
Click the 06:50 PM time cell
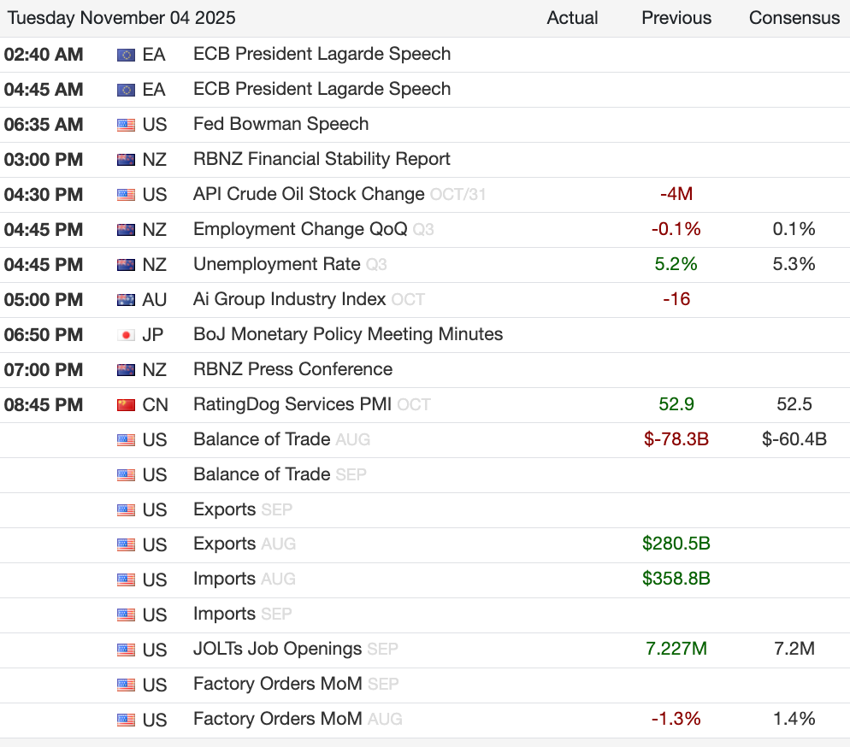click(44, 335)
